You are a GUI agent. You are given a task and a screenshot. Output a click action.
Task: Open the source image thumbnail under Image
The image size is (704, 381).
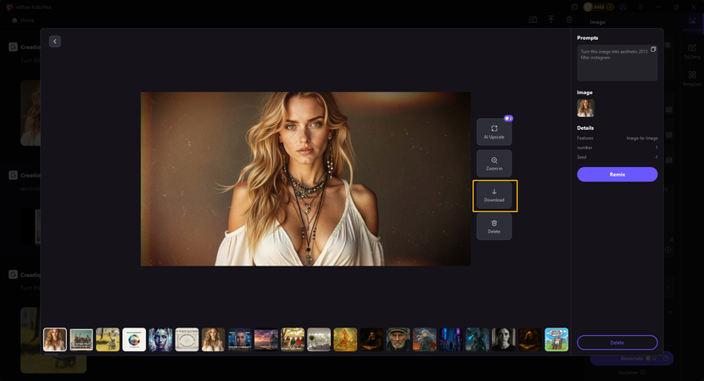coord(585,108)
